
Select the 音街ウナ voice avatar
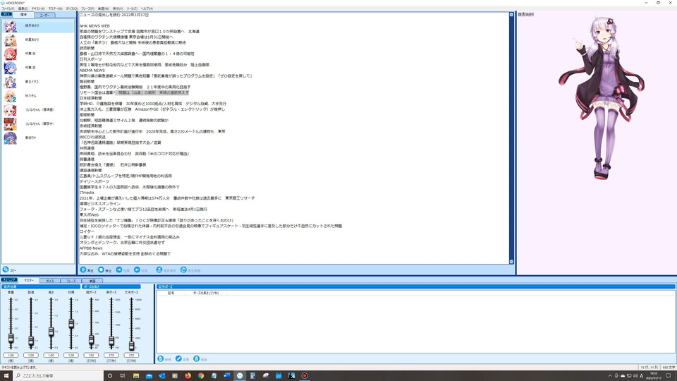click(x=10, y=138)
